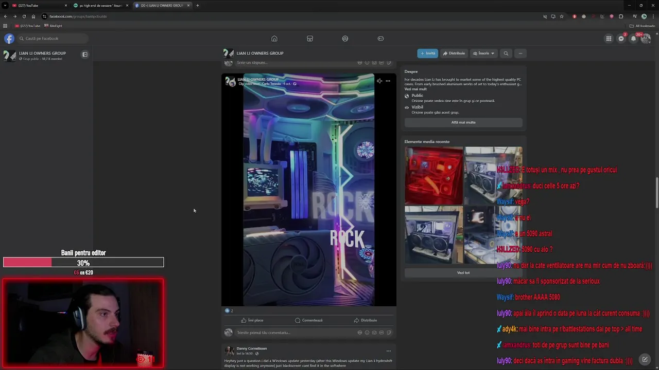This screenshot has height=370, width=659.
Task: Open the notifications bell
Action: click(633, 39)
